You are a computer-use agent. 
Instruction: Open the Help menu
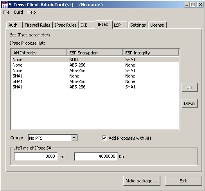(32, 12)
